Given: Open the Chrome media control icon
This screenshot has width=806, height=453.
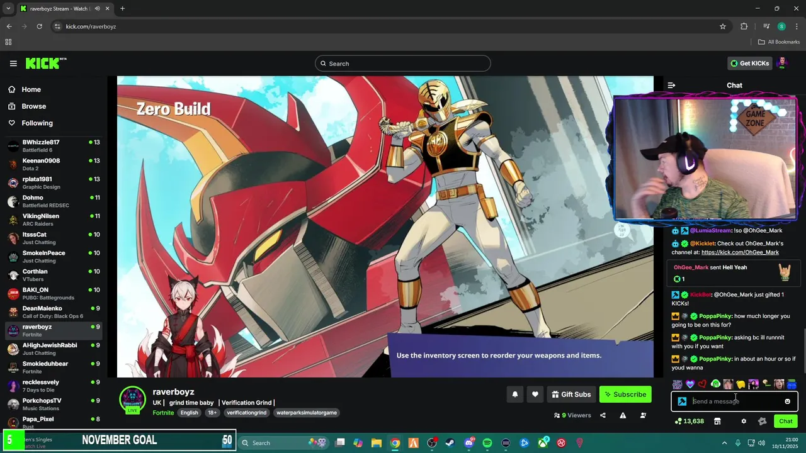Looking at the screenshot, I should click(766, 26).
